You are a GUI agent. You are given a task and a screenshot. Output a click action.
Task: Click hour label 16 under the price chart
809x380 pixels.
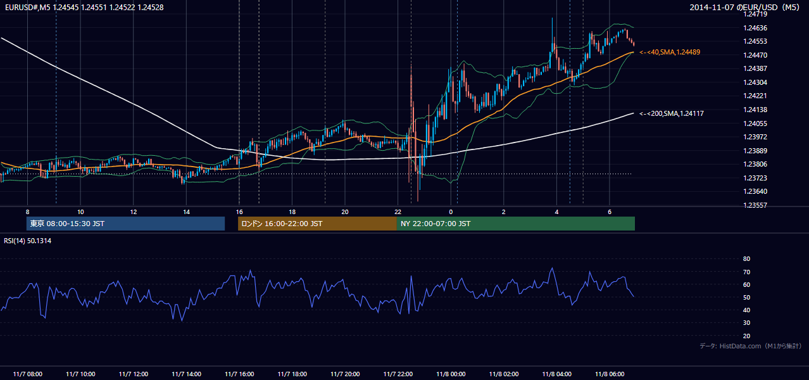pos(239,212)
